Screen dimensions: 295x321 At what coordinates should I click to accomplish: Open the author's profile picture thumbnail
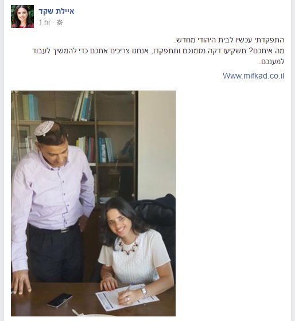(22, 17)
